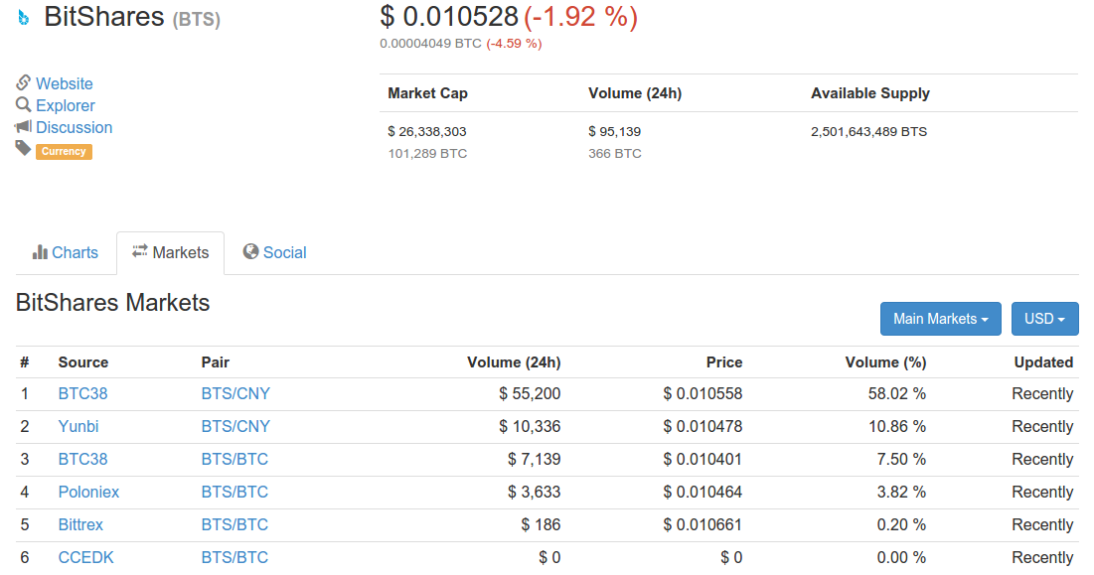Click the BitShares logo icon
The image size is (1094, 575).
(x=24, y=18)
